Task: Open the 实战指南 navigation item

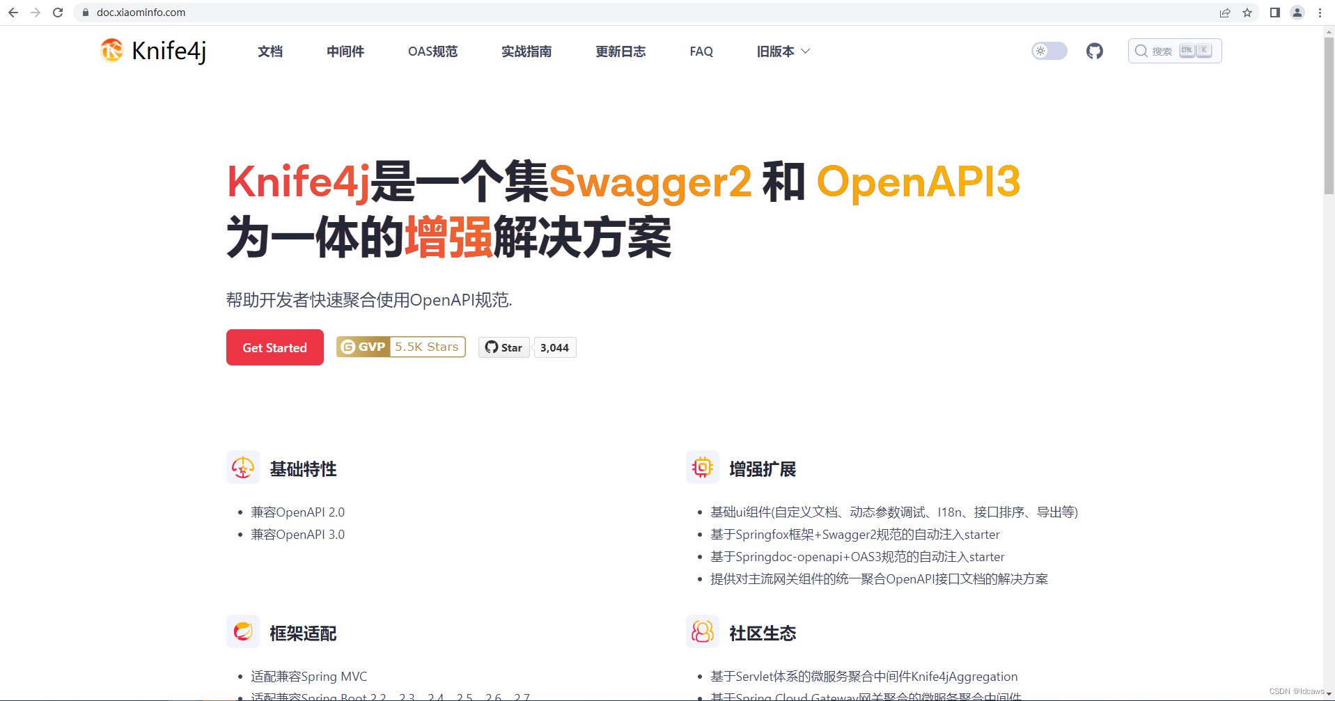Action: (x=526, y=52)
